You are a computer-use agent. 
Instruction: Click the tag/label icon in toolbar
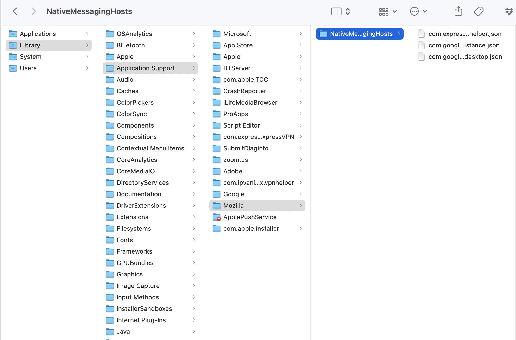pyautogui.click(x=479, y=11)
